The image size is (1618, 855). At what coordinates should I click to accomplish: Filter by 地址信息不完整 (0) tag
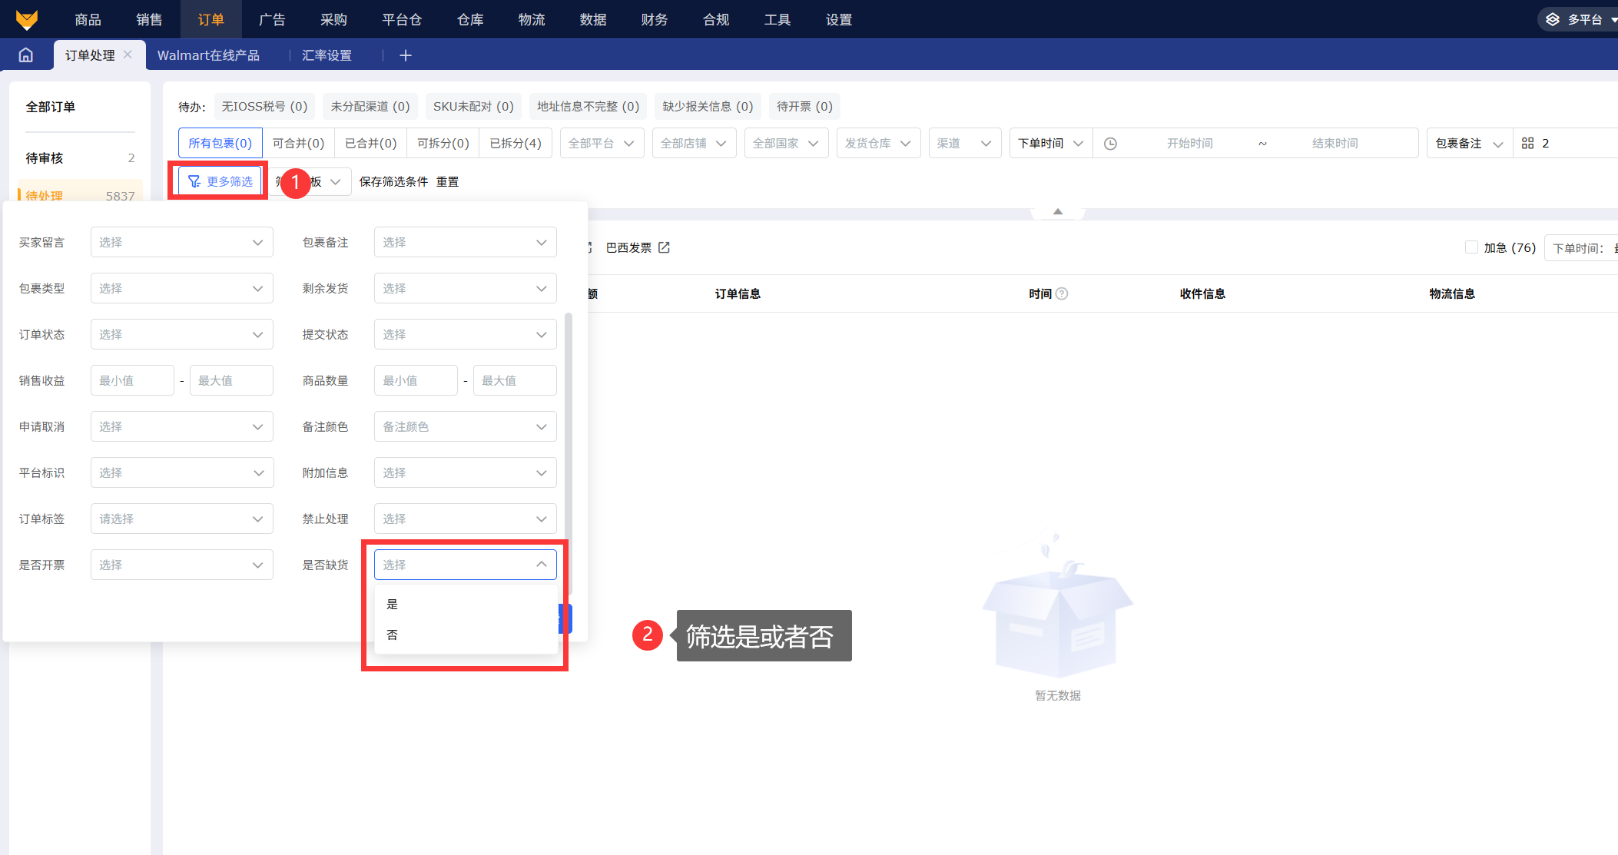(588, 106)
